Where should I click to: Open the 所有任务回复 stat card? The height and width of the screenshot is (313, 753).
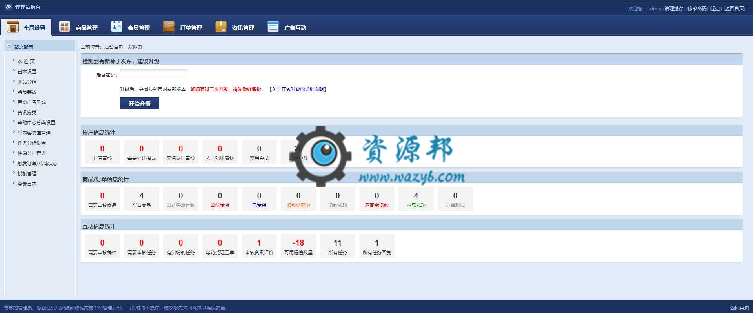[377, 246]
